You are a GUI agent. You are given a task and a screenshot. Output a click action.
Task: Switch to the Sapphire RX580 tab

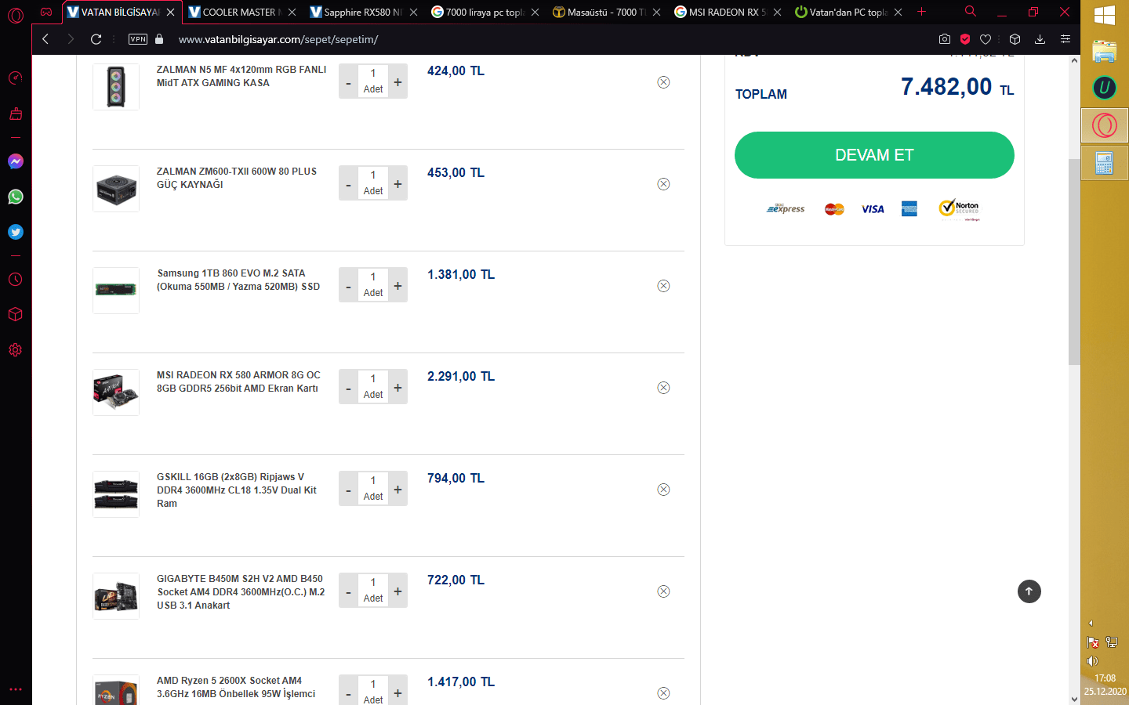(x=365, y=13)
